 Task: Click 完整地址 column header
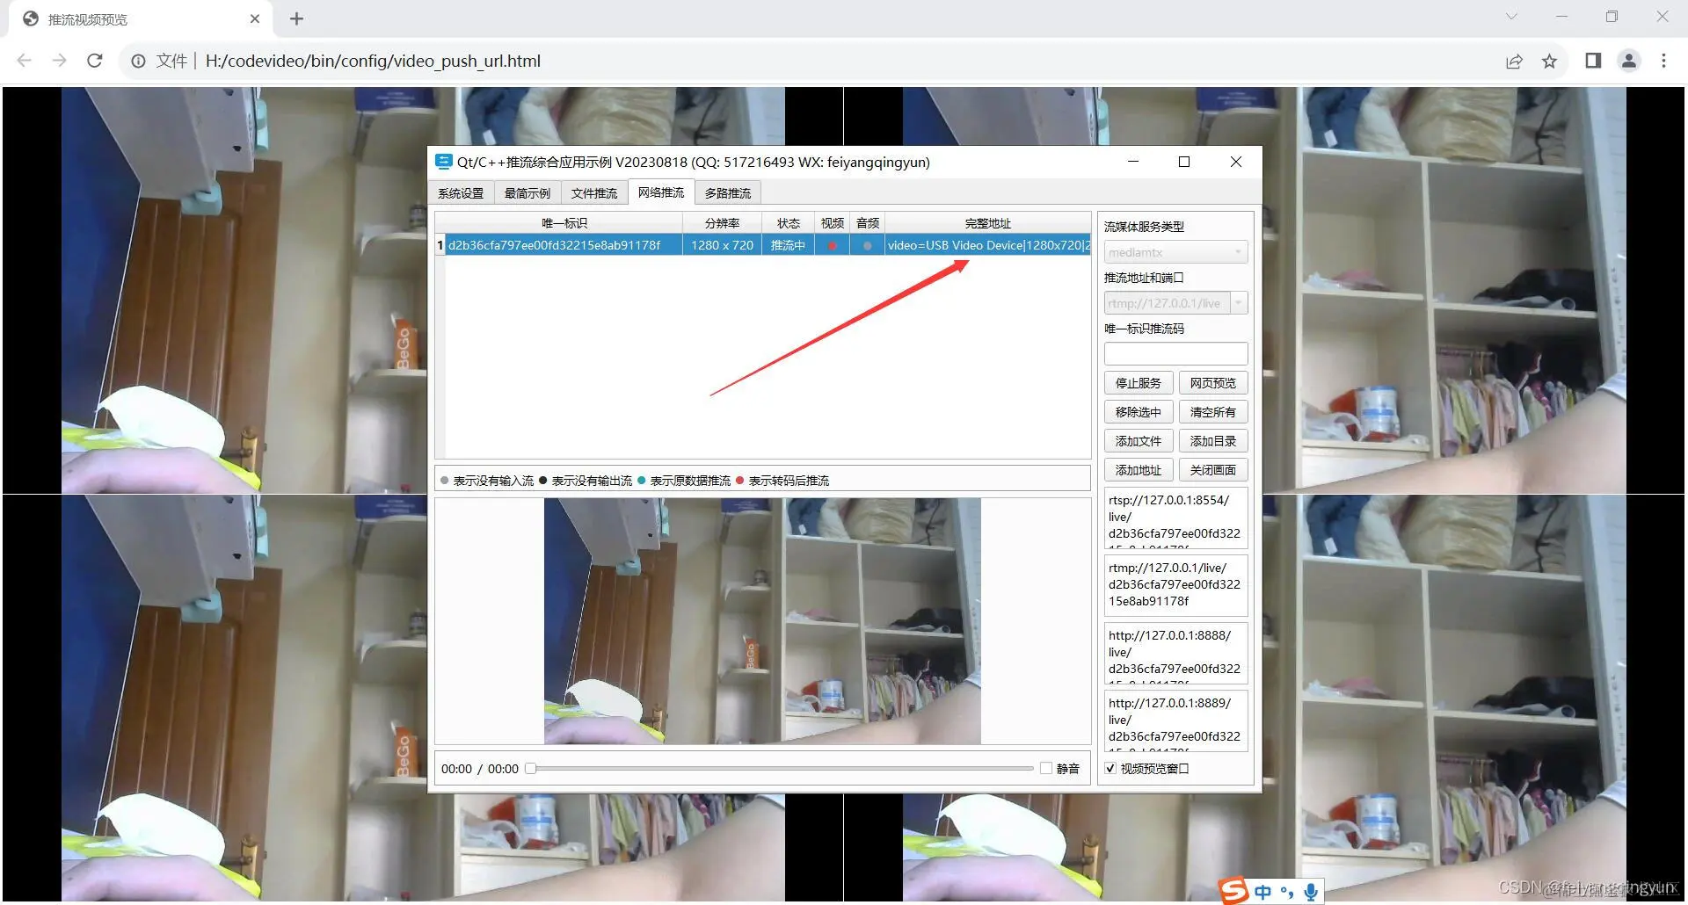pos(988,223)
